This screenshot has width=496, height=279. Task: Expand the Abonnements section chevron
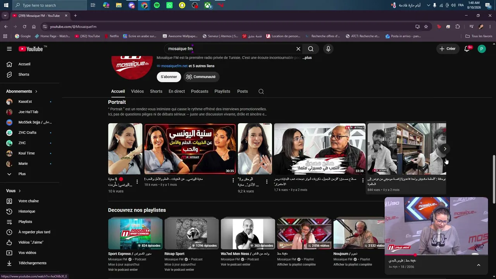[x=36, y=91]
